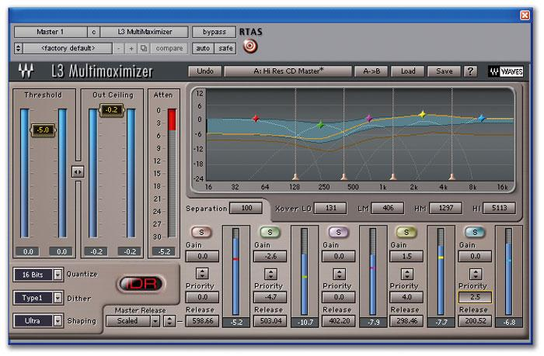The image size is (544, 356).
Task: Click the Atten gain reduction meter
Action: coord(172,173)
